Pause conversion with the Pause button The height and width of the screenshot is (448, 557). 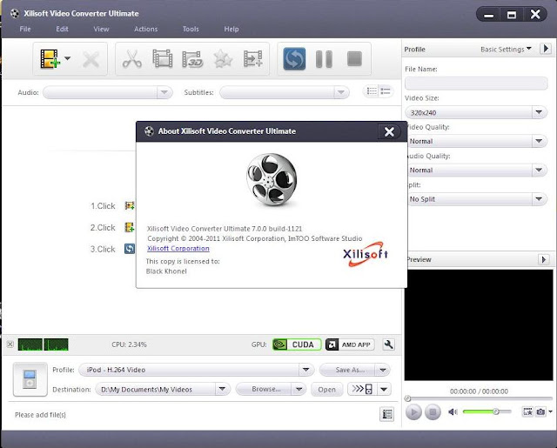pos(324,59)
